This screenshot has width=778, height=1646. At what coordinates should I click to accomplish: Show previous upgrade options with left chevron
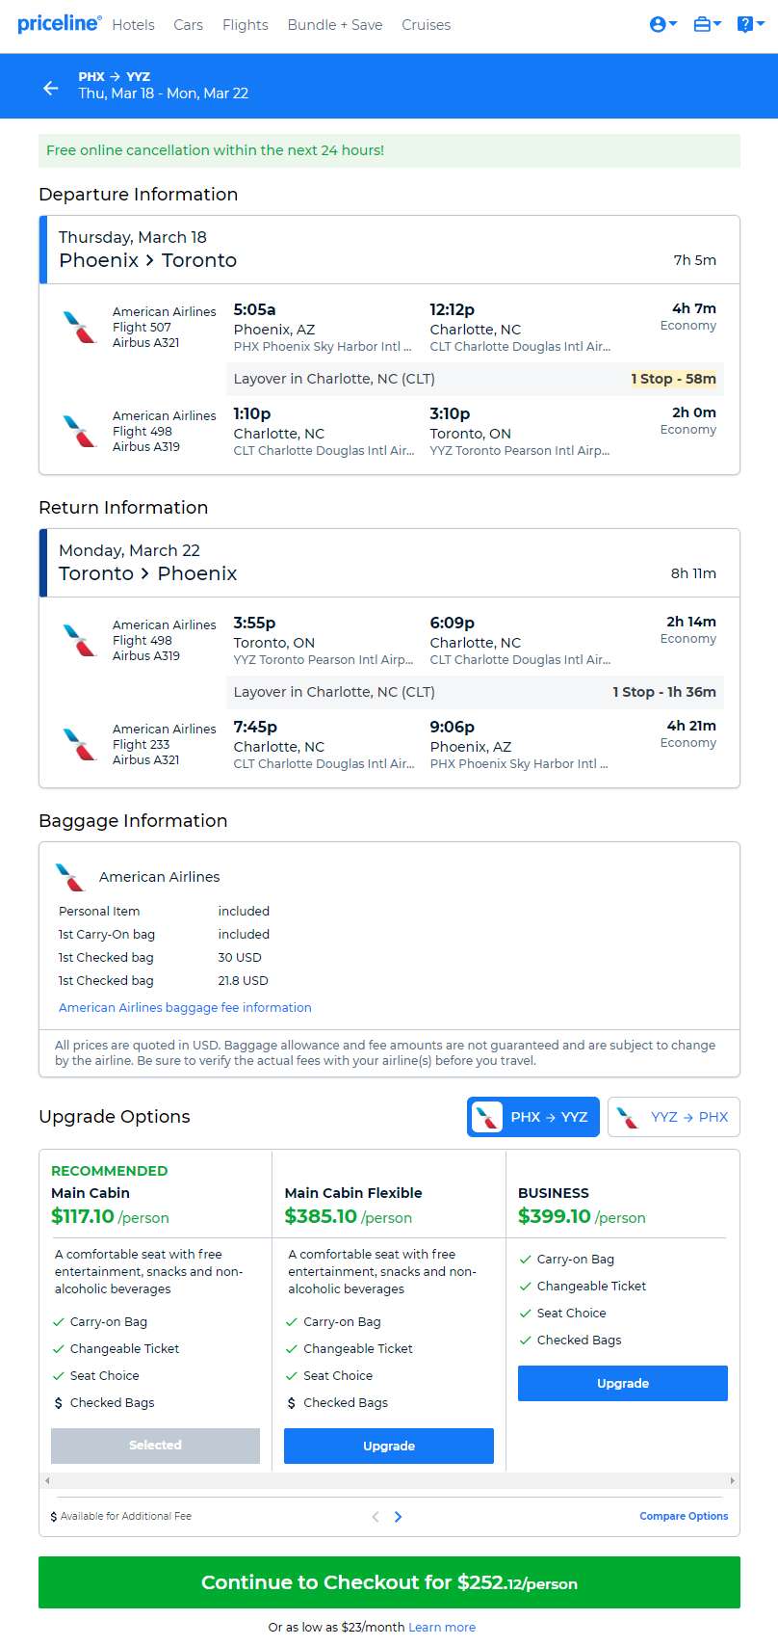(376, 1516)
